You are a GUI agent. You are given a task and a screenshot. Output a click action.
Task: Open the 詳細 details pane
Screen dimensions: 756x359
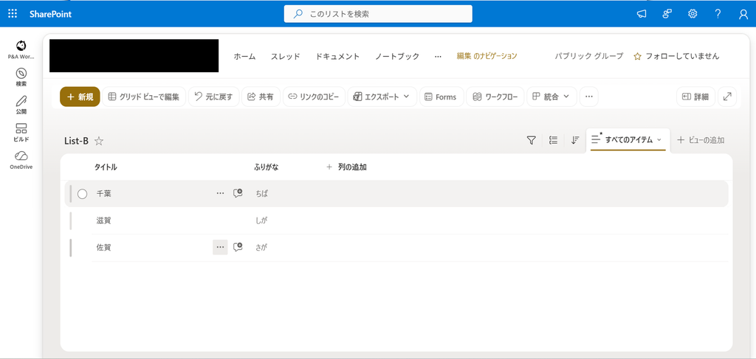pos(695,97)
